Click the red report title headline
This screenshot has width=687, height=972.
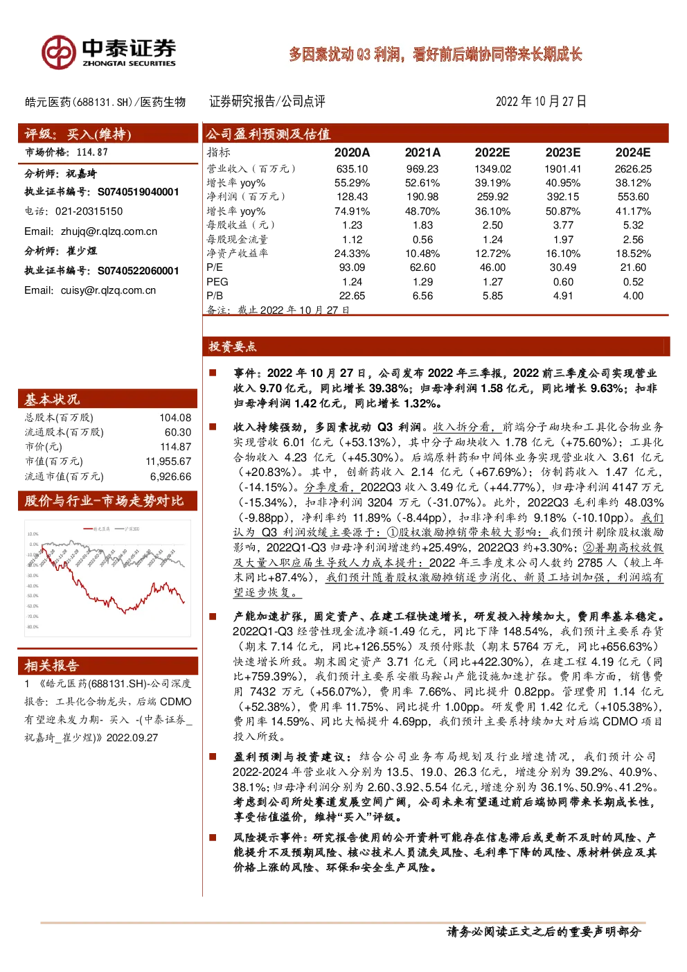coord(435,55)
